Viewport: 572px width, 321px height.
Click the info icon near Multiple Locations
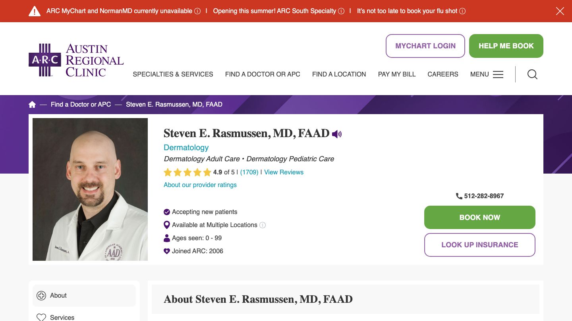(x=263, y=225)
